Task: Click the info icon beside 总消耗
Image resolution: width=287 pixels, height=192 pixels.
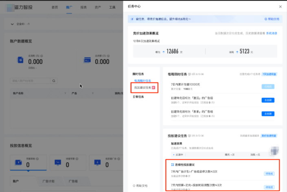Action: click(x=42, y=56)
